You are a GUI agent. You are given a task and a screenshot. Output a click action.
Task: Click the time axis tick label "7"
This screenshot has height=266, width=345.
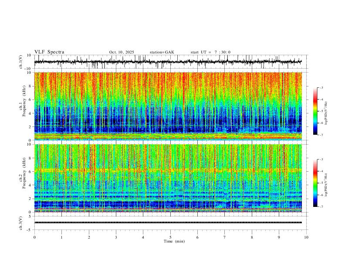(225, 237)
